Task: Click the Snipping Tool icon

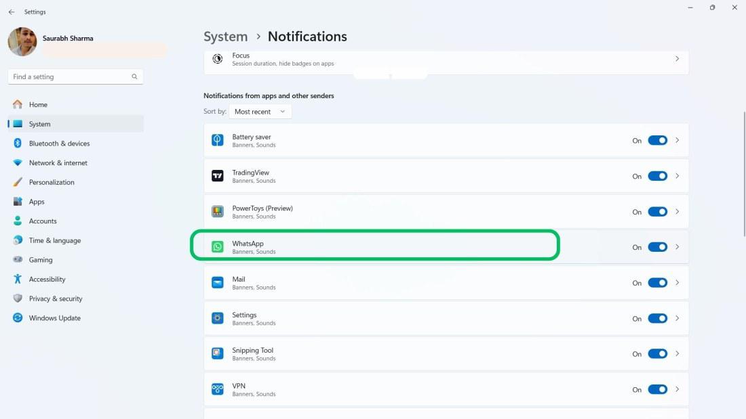Action: coord(217,353)
